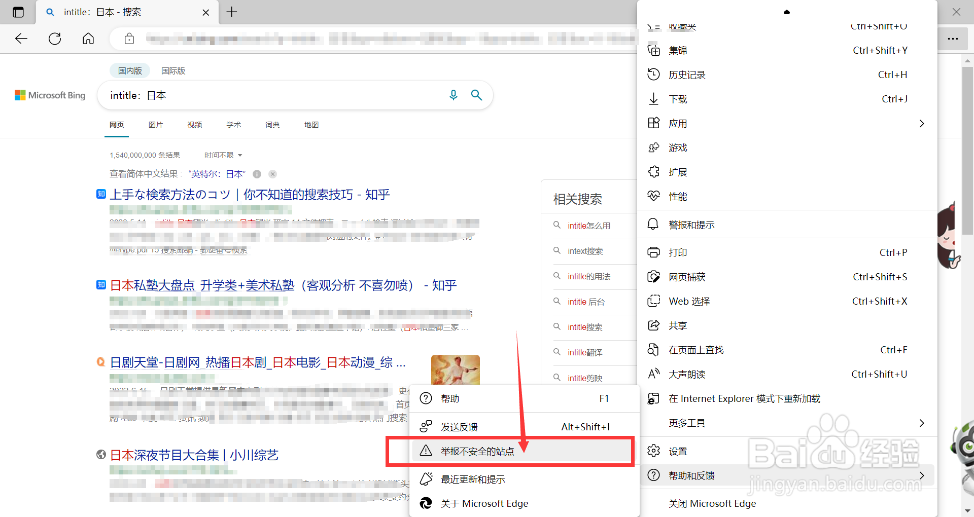
Task: Open 扩展 extensions menu item
Action: click(x=786, y=172)
